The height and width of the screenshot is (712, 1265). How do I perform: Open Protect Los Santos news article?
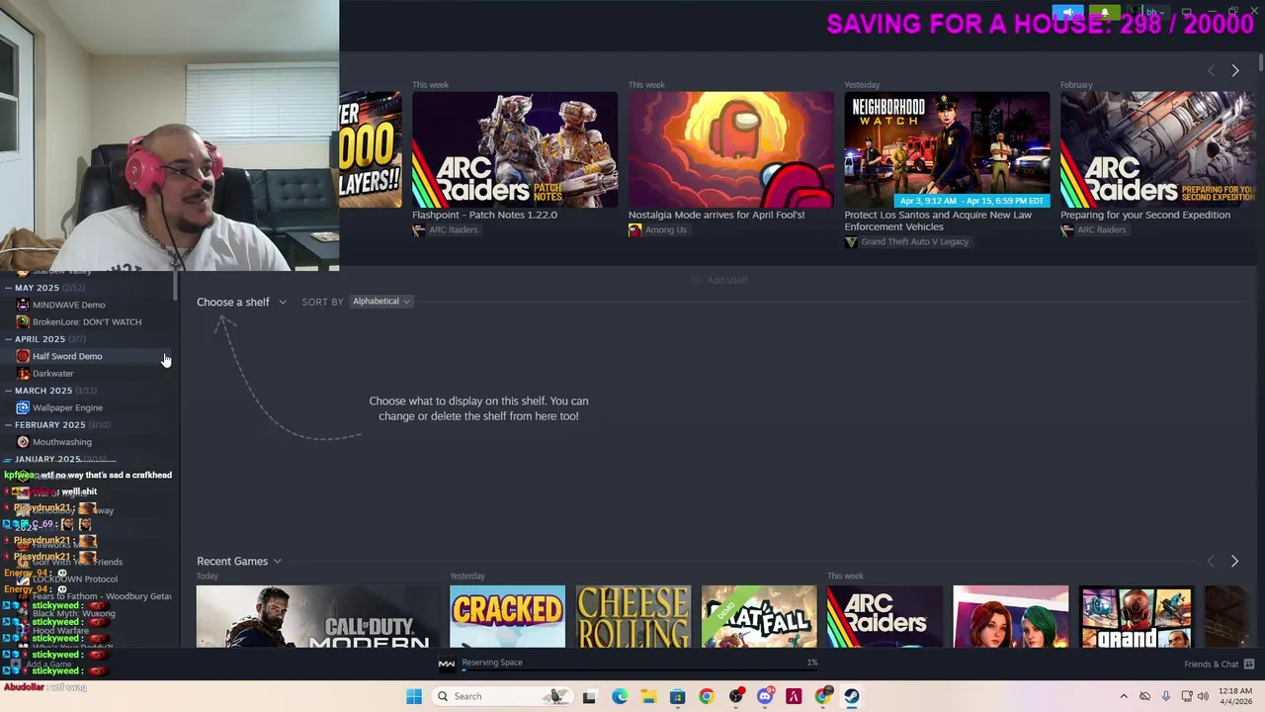click(938, 221)
